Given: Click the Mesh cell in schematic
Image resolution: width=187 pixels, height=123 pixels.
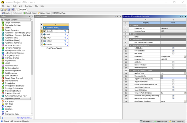Looking at the screenshot, I should pos(56,34).
